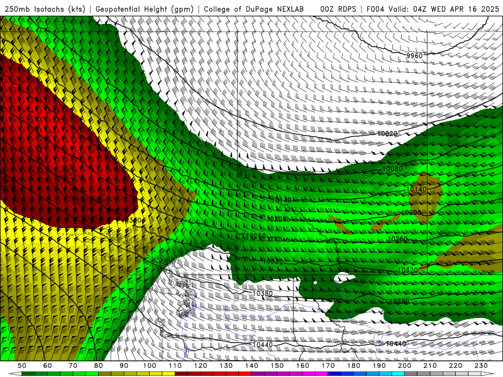Image resolution: width=503 pixels, height=377 pixels.
Task: Click the 140 value on the color scale
Action: pos(251,366)
